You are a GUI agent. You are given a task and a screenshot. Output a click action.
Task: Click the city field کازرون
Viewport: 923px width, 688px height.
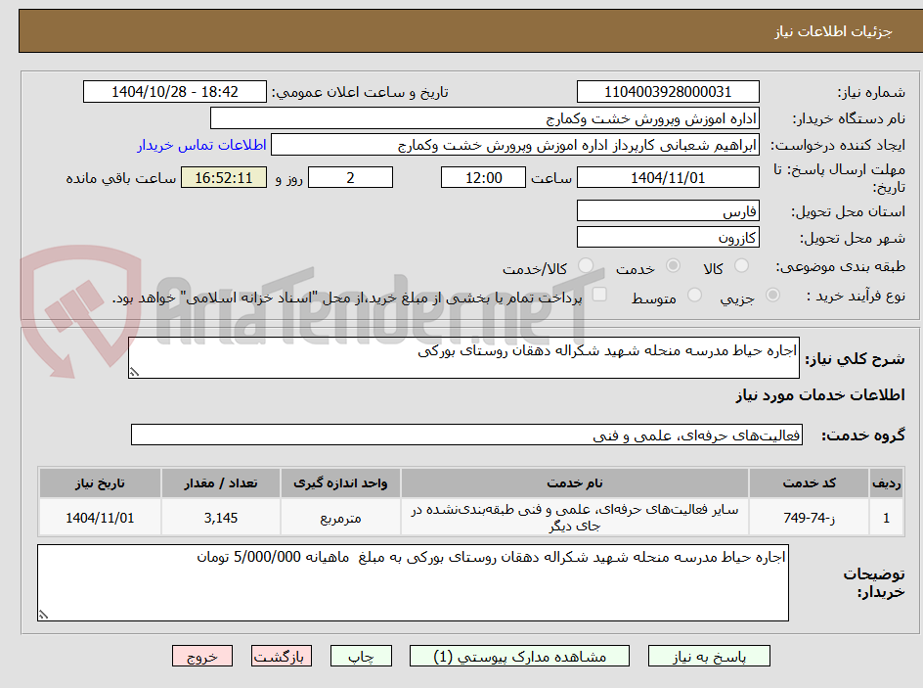668,238
